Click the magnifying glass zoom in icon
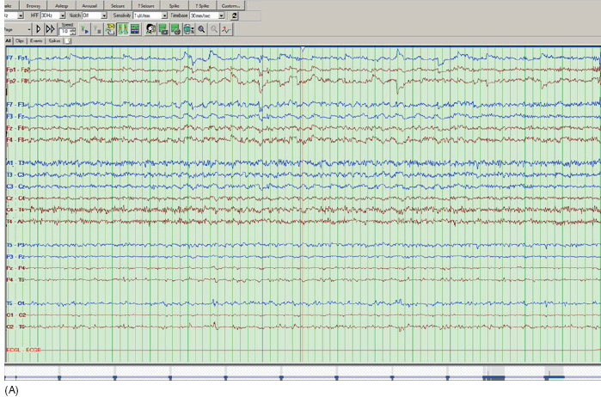This screenshot has height=397, width=601. (201, 28)
